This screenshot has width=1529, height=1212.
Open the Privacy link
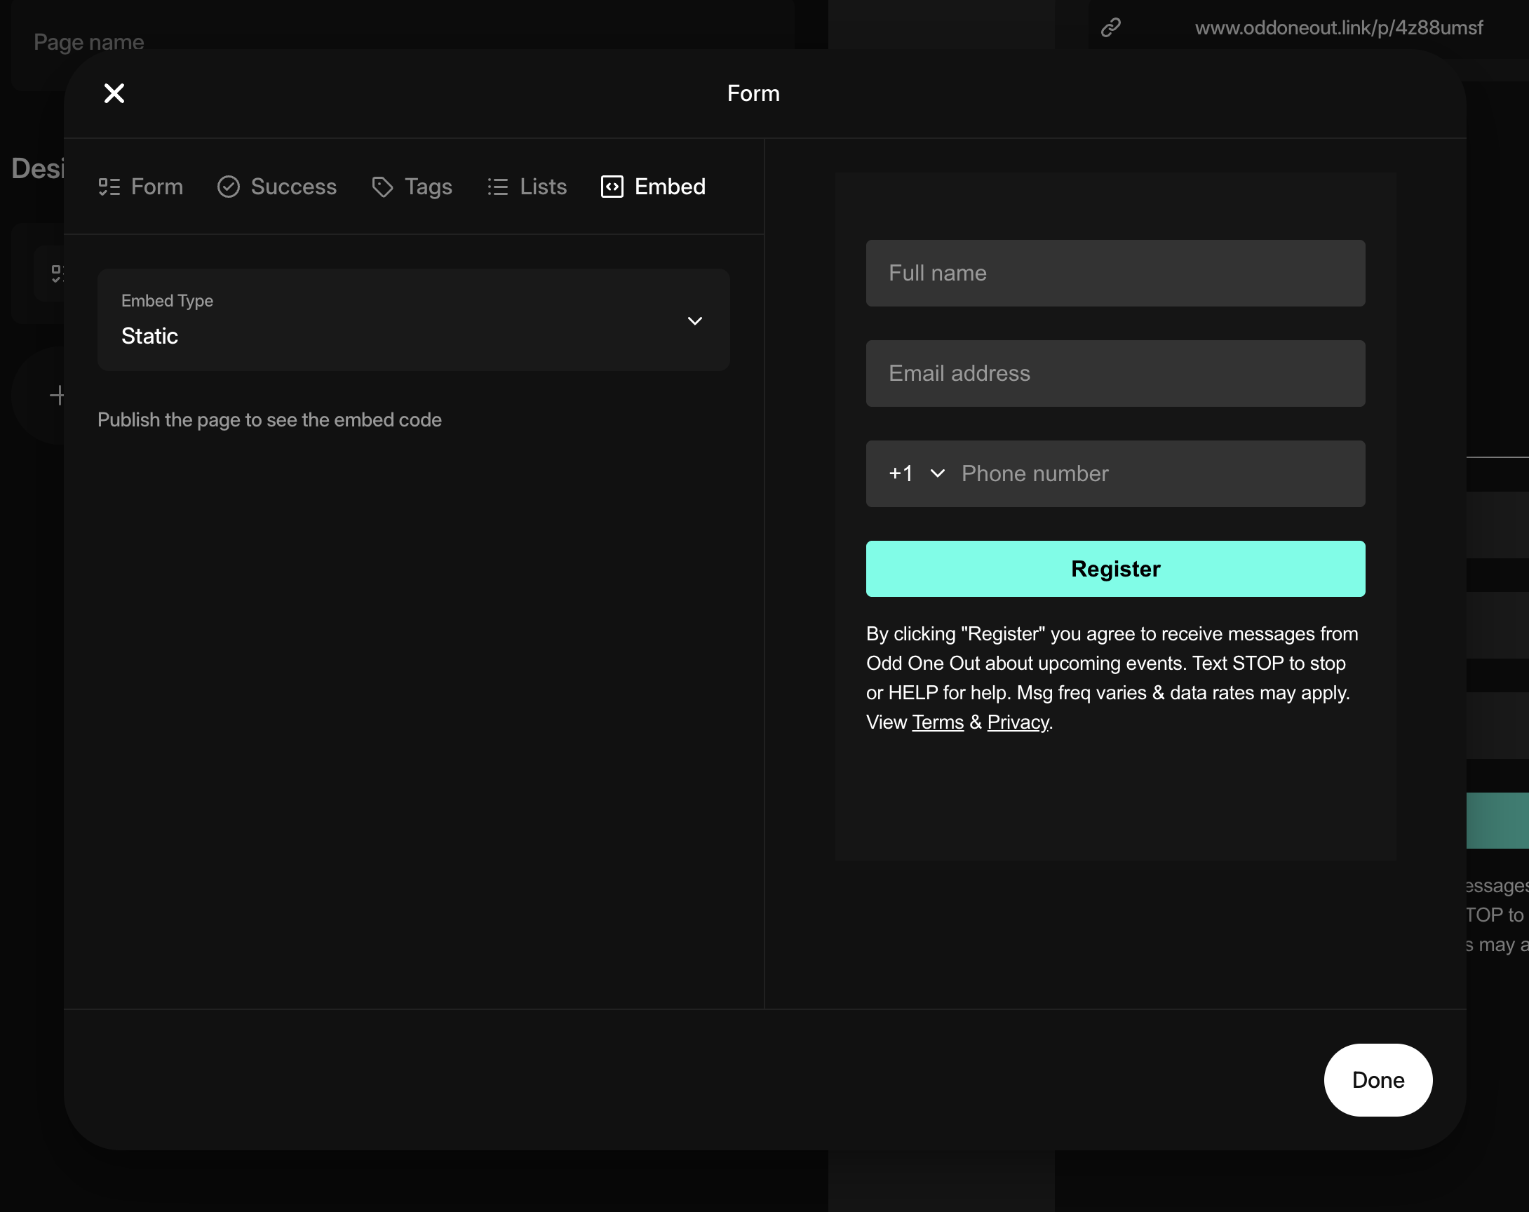pyautogui.click(x=1018, y=722)
